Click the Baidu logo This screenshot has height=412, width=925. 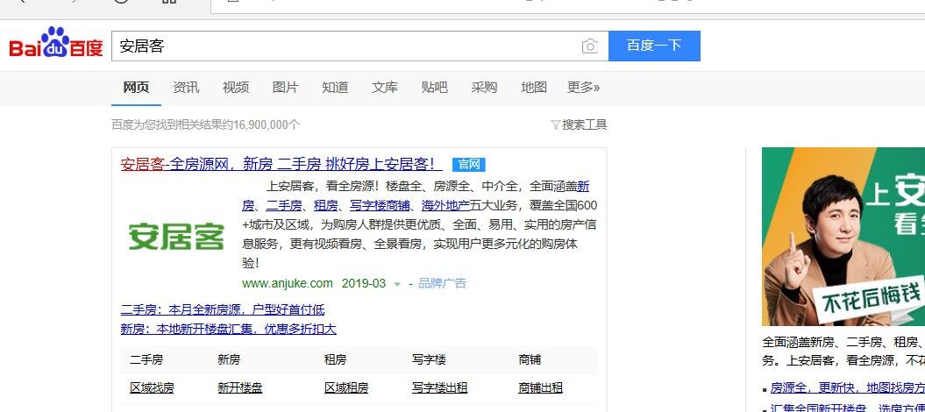[56, 43]
